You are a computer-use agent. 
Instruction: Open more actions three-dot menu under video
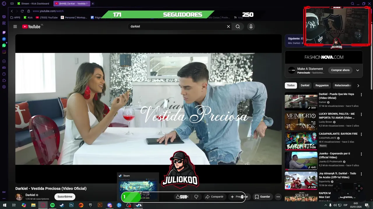click(278, 197)
